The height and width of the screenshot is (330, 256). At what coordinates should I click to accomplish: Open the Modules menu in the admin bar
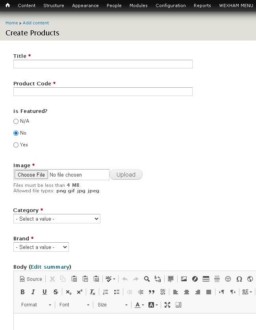(138, 6)
